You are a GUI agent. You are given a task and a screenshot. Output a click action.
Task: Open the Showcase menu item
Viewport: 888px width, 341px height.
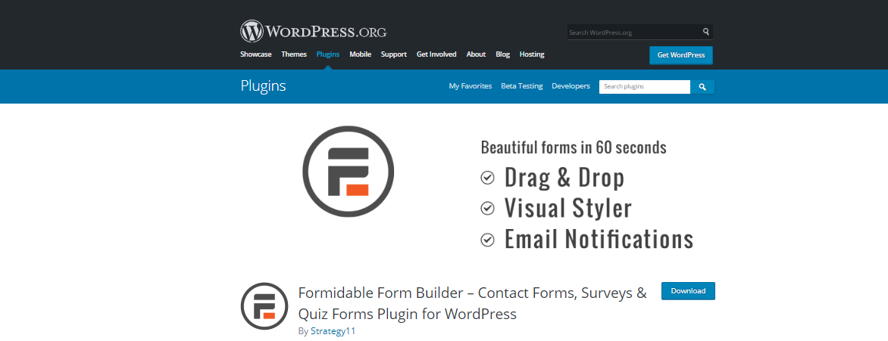[x=256, y=54]
